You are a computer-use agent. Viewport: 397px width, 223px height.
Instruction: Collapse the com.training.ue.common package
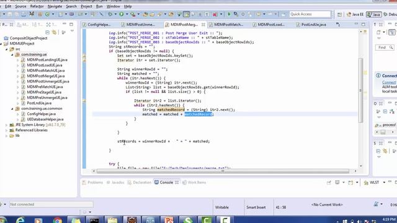[x=12, y=109]
